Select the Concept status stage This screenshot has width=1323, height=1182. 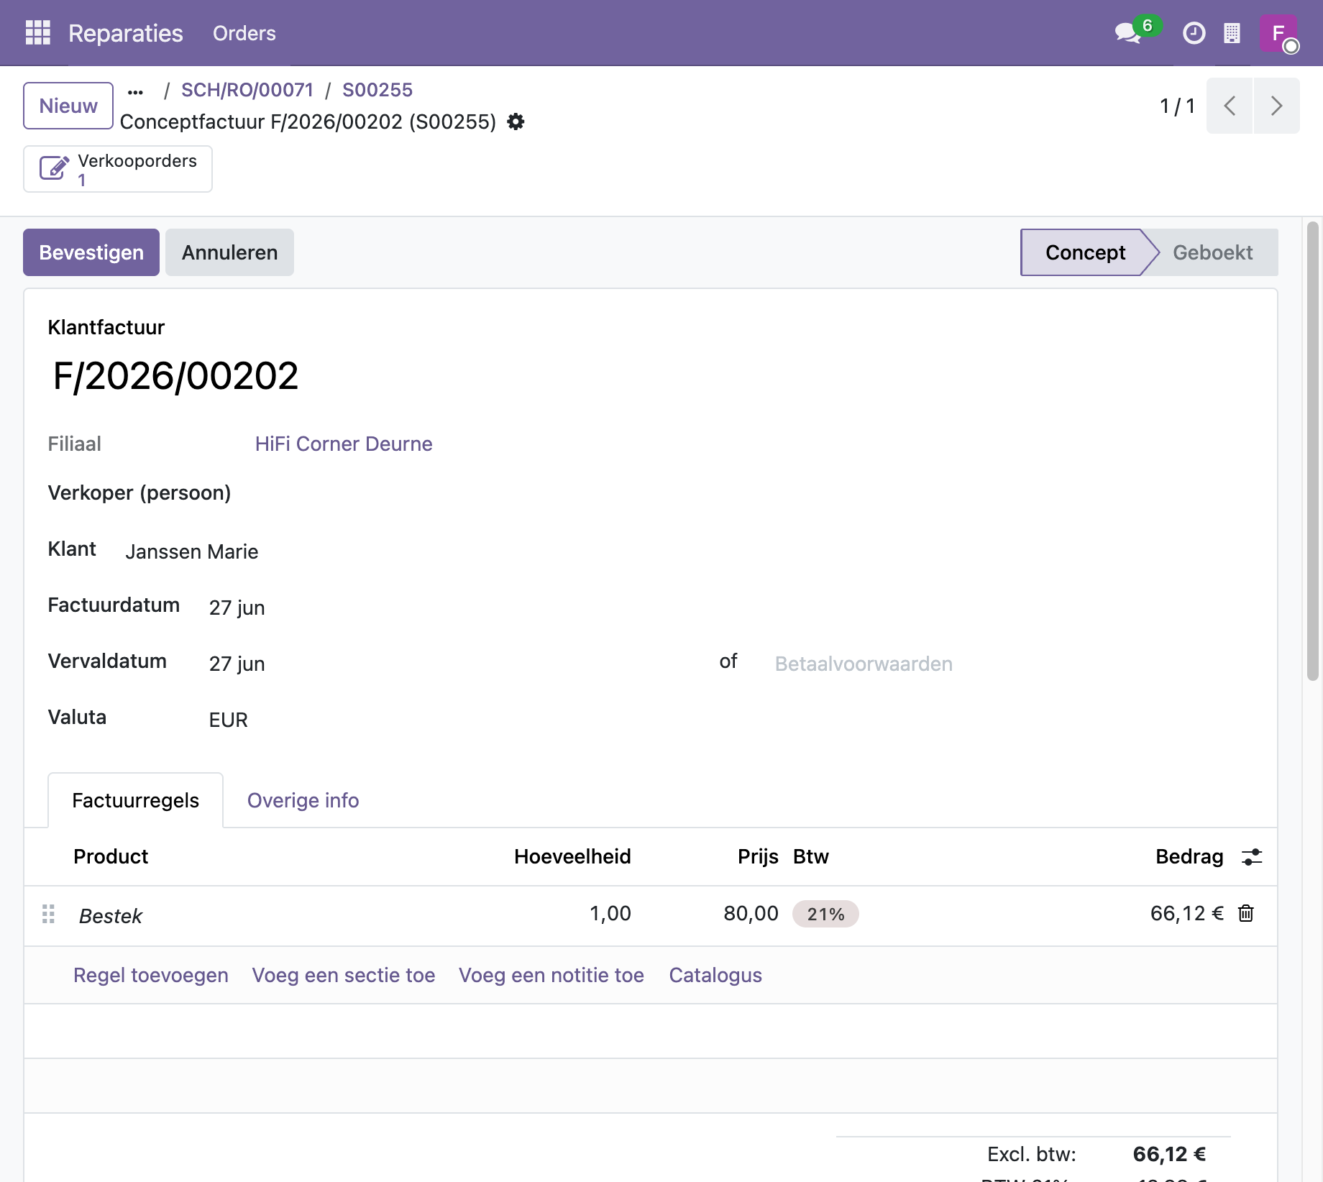tap(1084, 252)
